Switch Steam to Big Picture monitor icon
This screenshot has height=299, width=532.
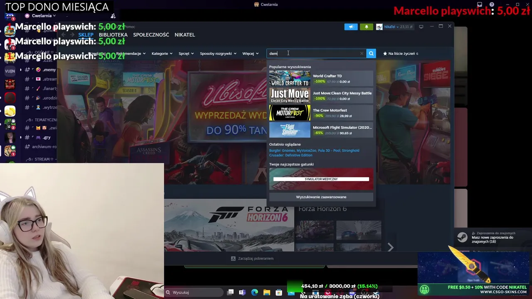pos(421,27)
